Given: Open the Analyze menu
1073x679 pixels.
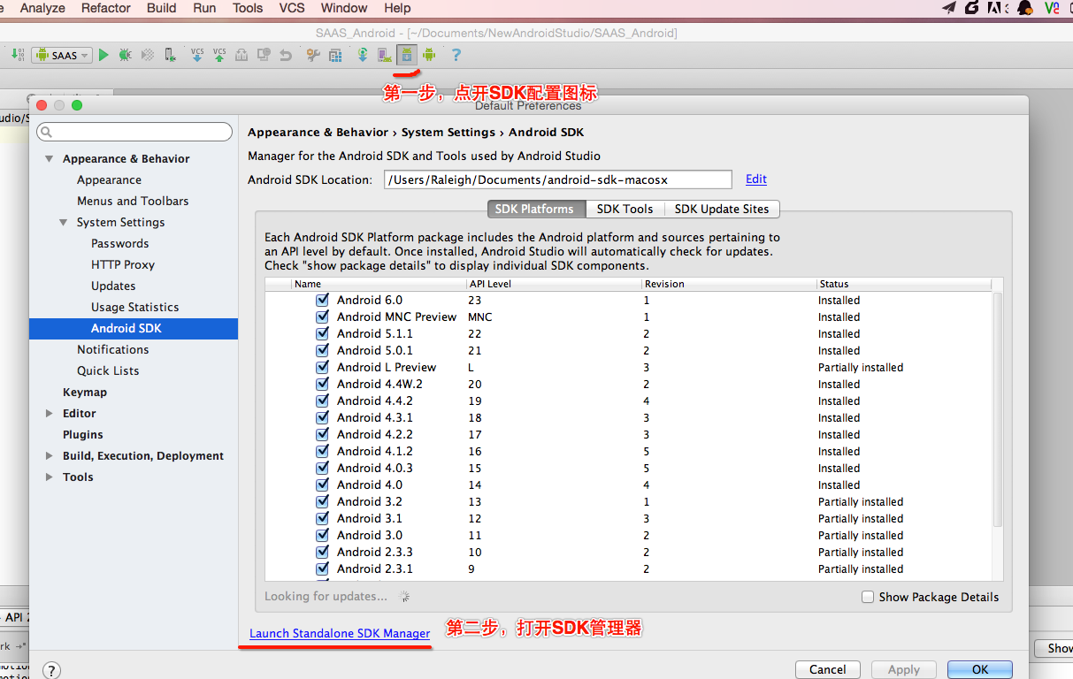Looking at the screenshot, I should tap(42, 8).
